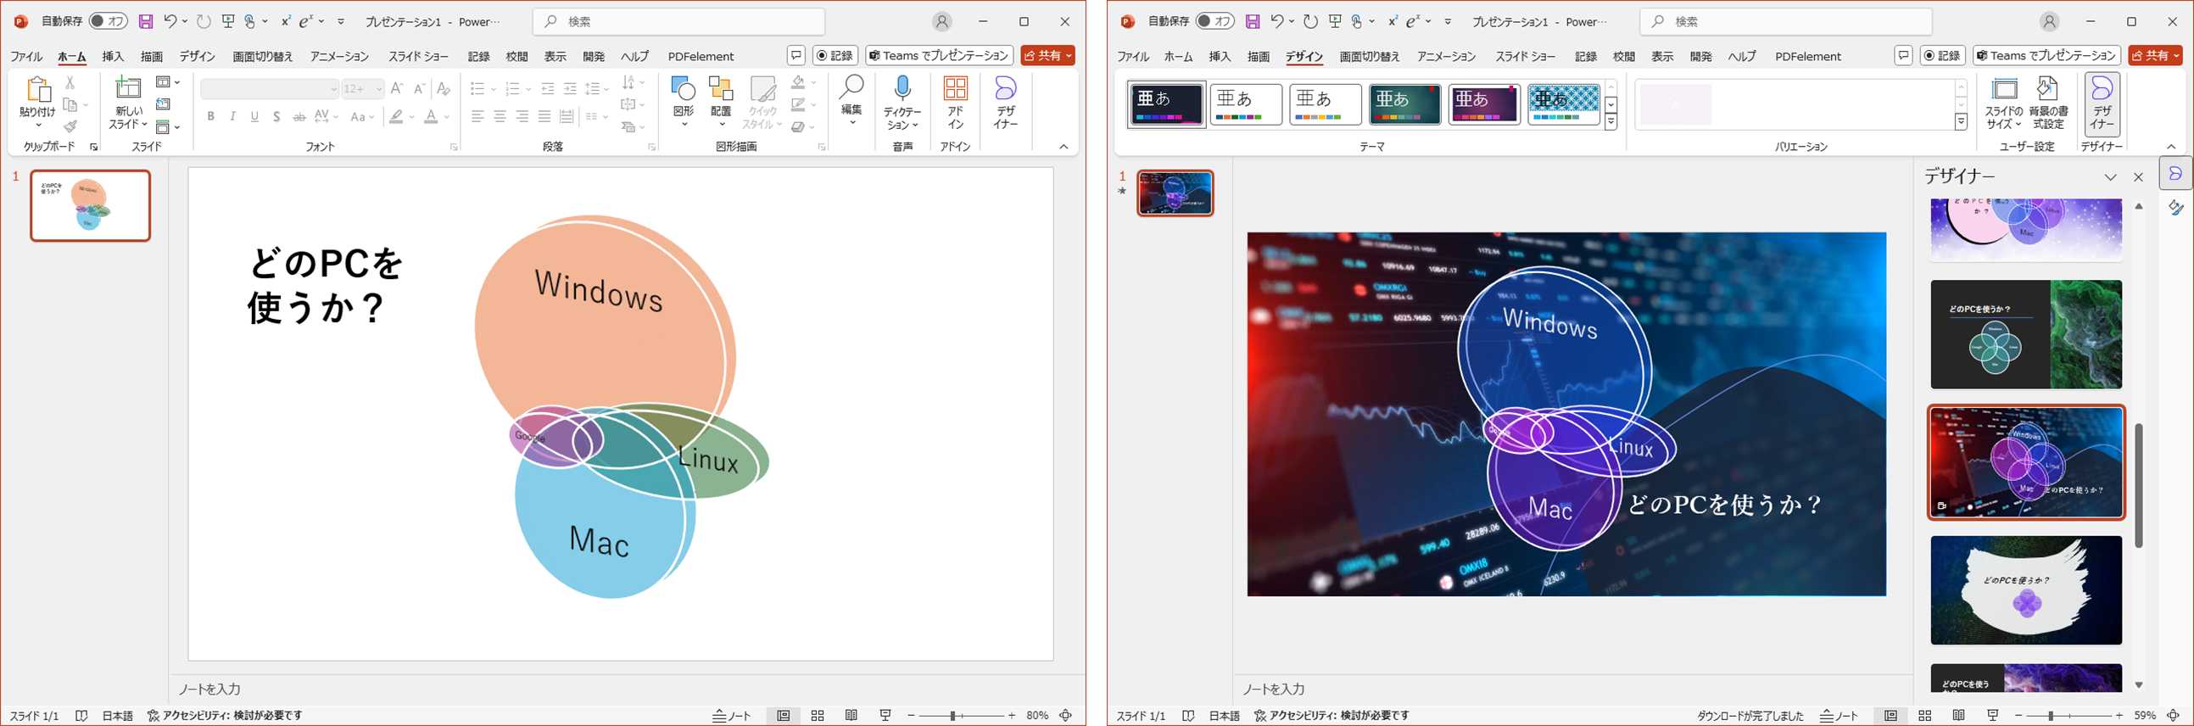The width and height of the screenshot is (2194, 726).
Task: Click Save icon in right PowerPoint window
Action: point(1252,21)
